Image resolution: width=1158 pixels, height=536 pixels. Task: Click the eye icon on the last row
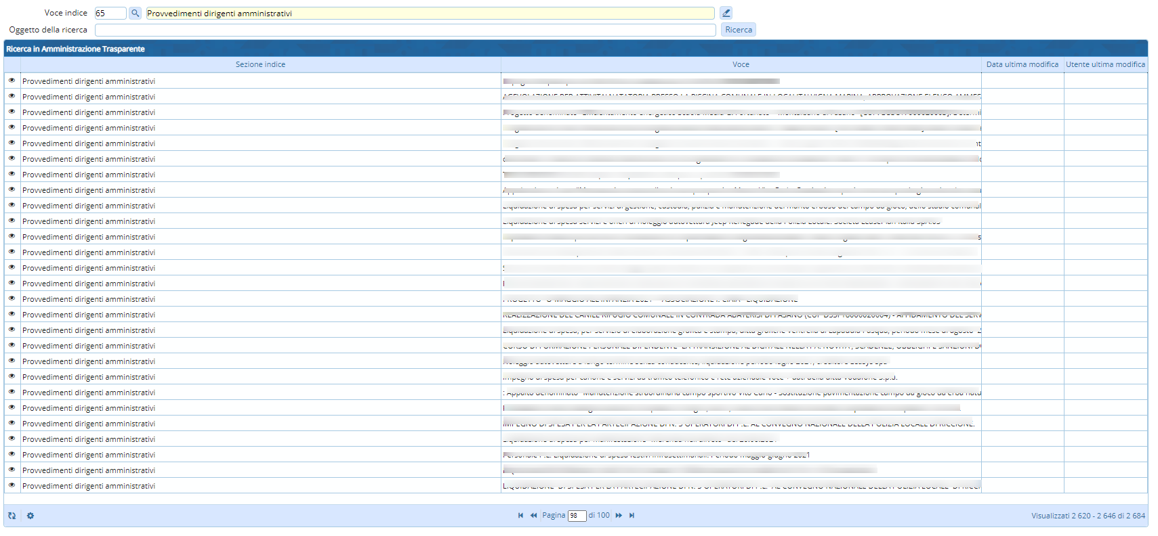[12, 485]
